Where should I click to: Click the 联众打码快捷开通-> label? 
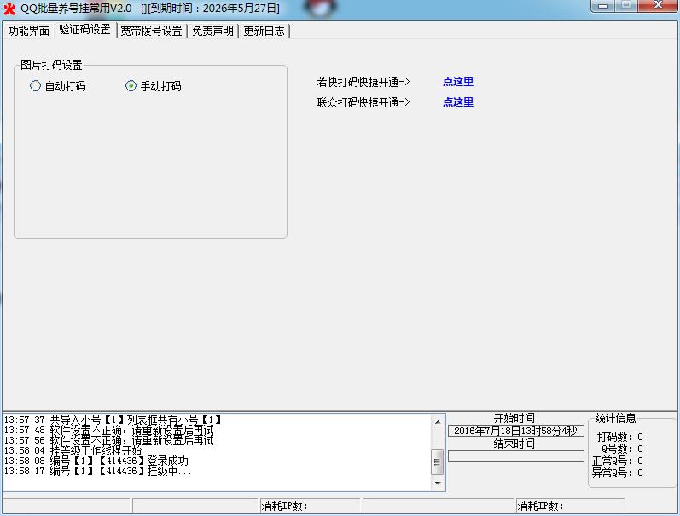(363, 102)
